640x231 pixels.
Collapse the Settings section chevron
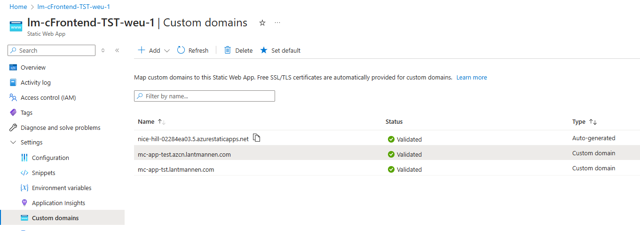[x=13, y=143]
